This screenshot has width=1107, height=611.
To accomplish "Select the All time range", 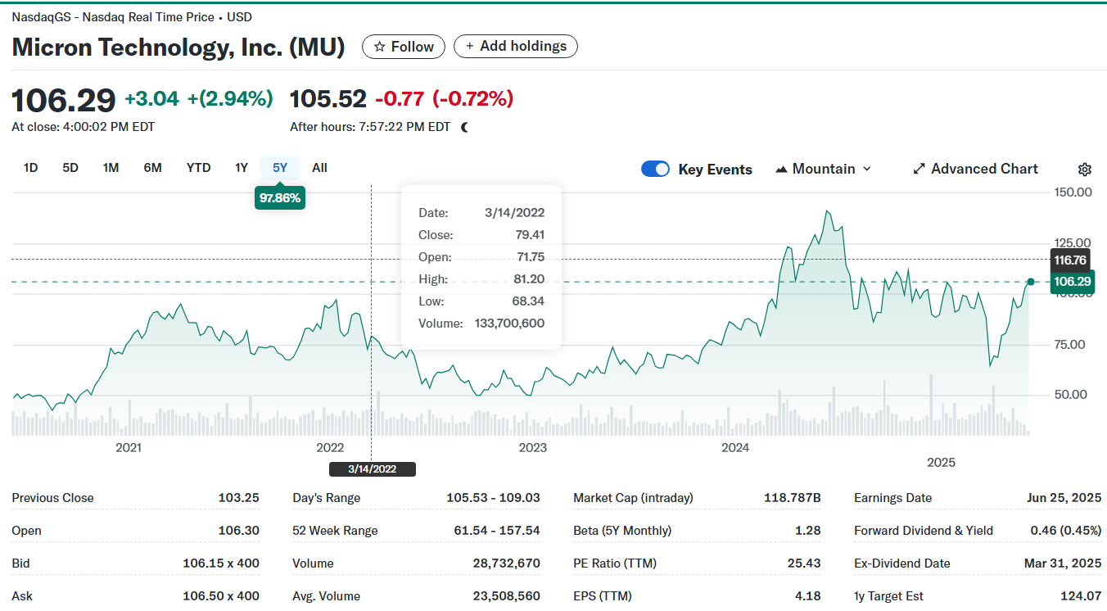I will tap(319, 168).
